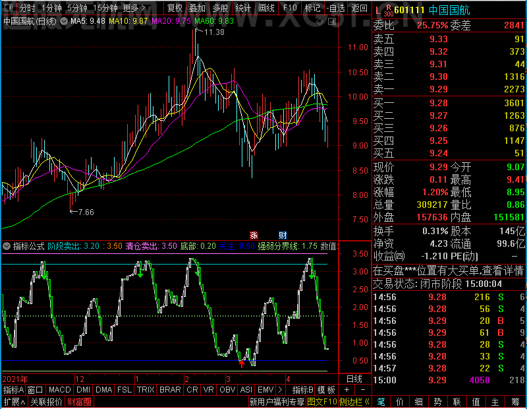Select the 1分钟 period
The image size is (527, 409).
pos(52,8)
